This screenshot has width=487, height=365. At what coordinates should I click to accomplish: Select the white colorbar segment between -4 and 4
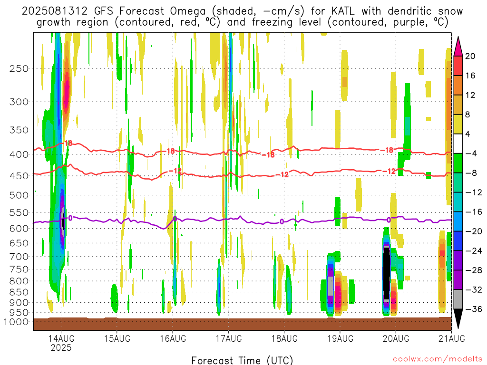pos(458,144)
